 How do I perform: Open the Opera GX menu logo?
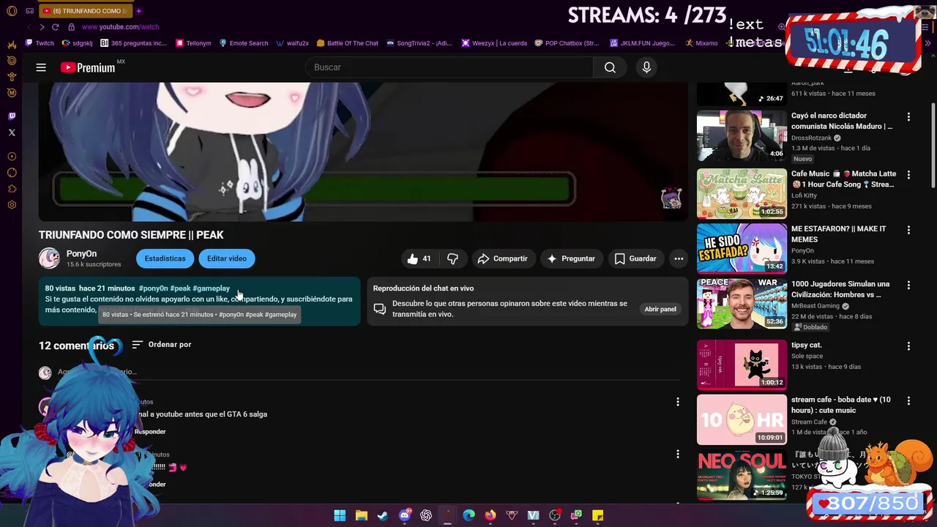click(x=12, y=11)
